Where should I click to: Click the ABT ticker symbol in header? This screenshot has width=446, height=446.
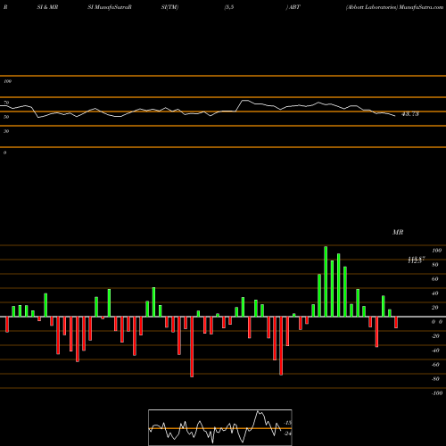click(294, 7)
